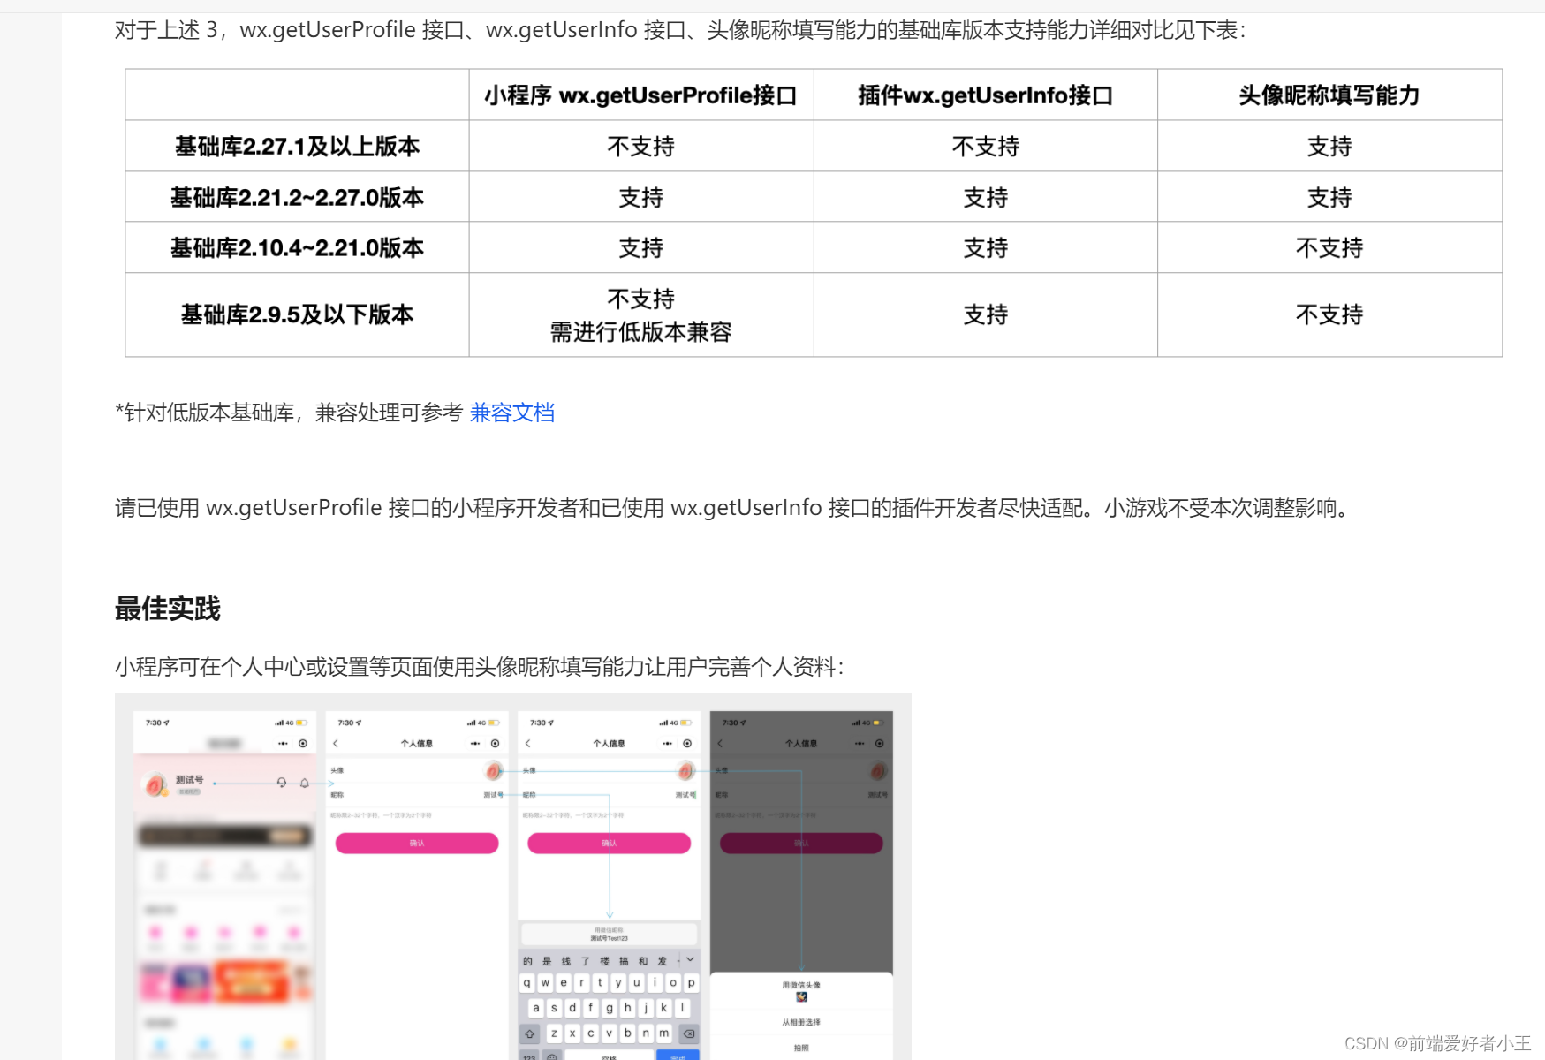The height and width of the screenshot is (1060, 1545).
Task: Click wx.getUserInfo cell in 2.9.5及以下 row
Action: (x=986, y=314)
